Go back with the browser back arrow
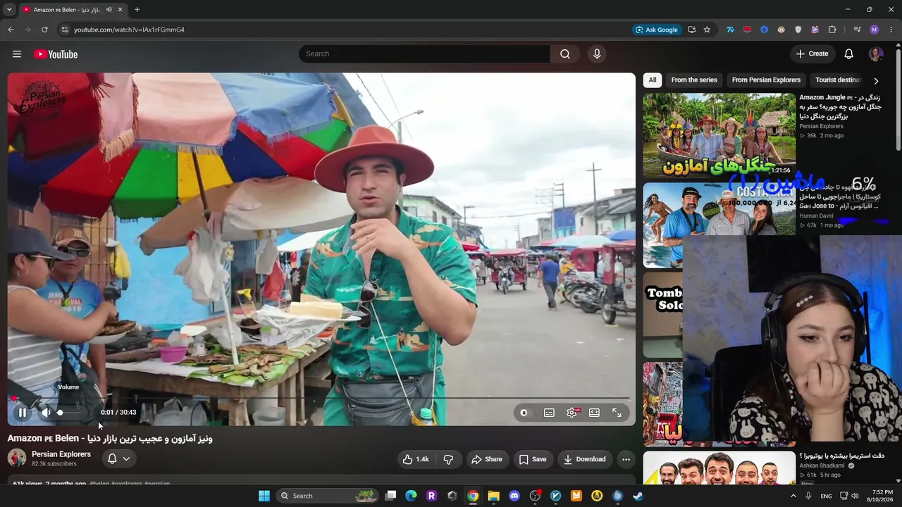 (11, 30)
